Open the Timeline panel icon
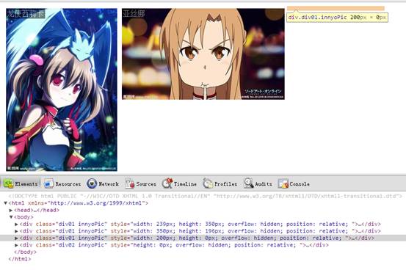 coord(167,183)
